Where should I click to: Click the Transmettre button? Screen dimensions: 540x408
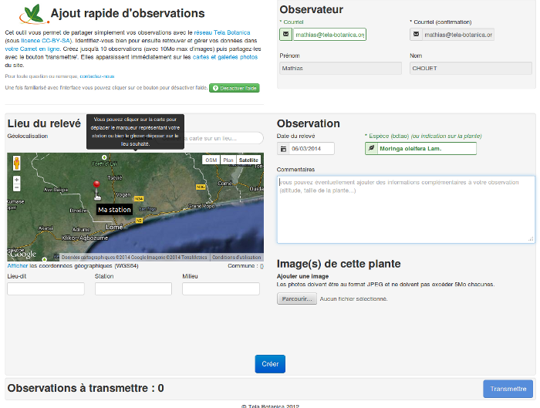pyautogui.click(x=508, y=389)
